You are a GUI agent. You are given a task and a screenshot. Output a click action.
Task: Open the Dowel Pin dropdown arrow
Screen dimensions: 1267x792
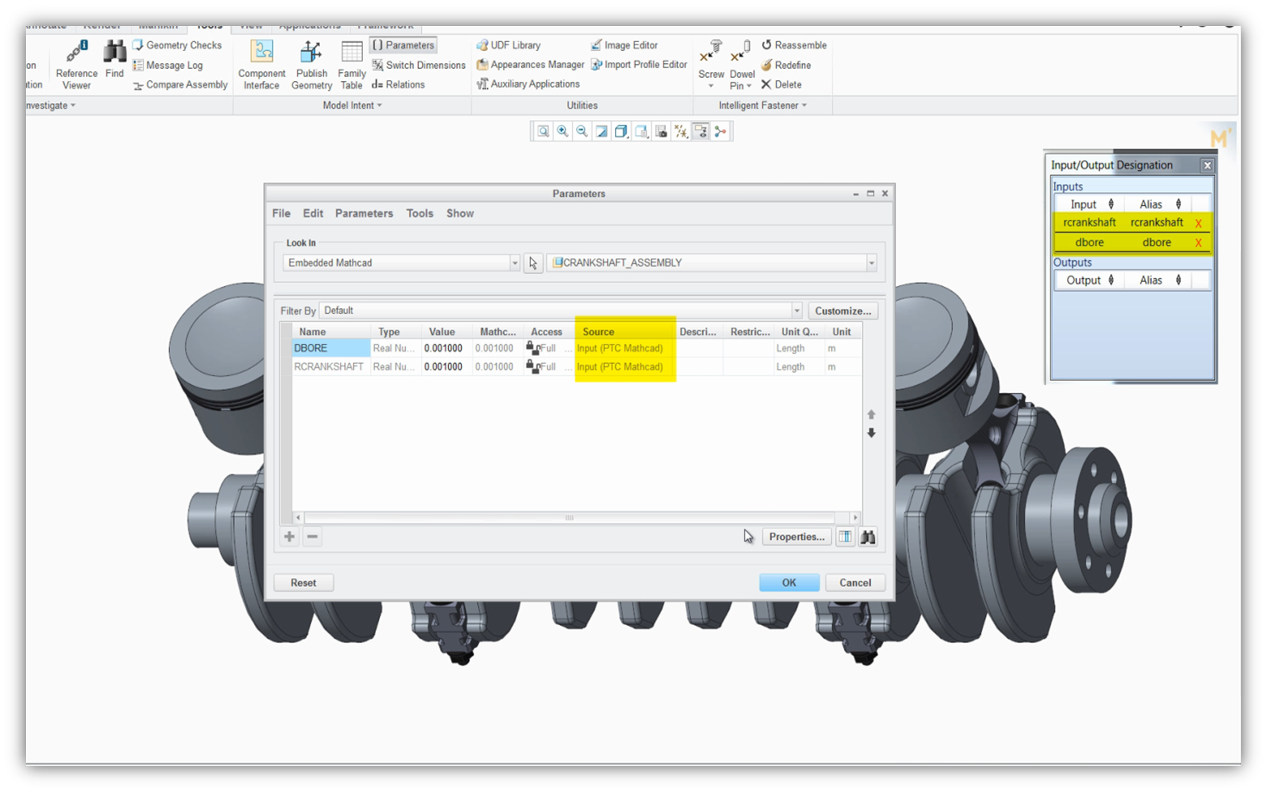point(749,86)
